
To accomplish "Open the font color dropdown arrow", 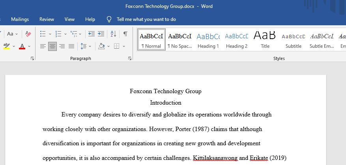I will 29,47.
